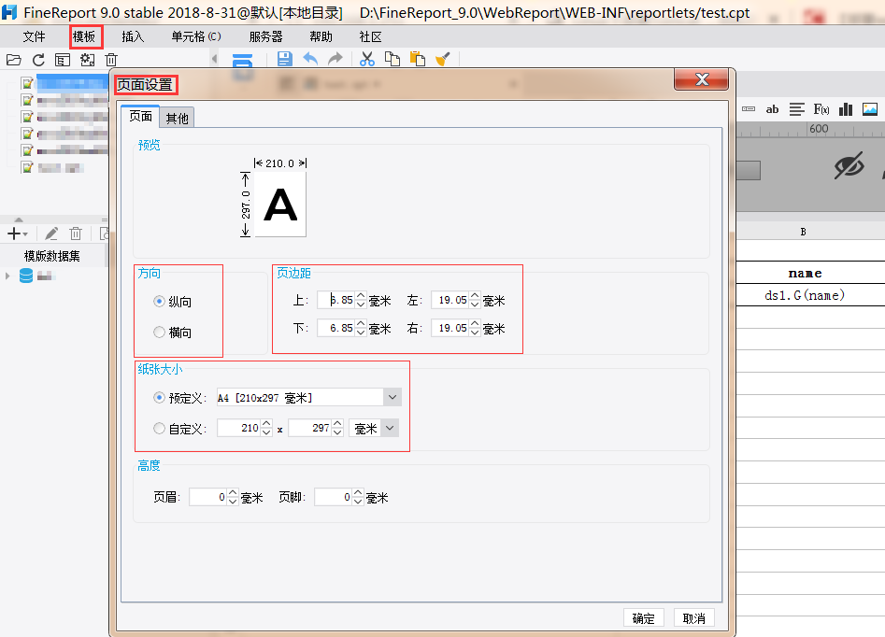
Task: Increase top margin with up spinner
Action: 362,296
